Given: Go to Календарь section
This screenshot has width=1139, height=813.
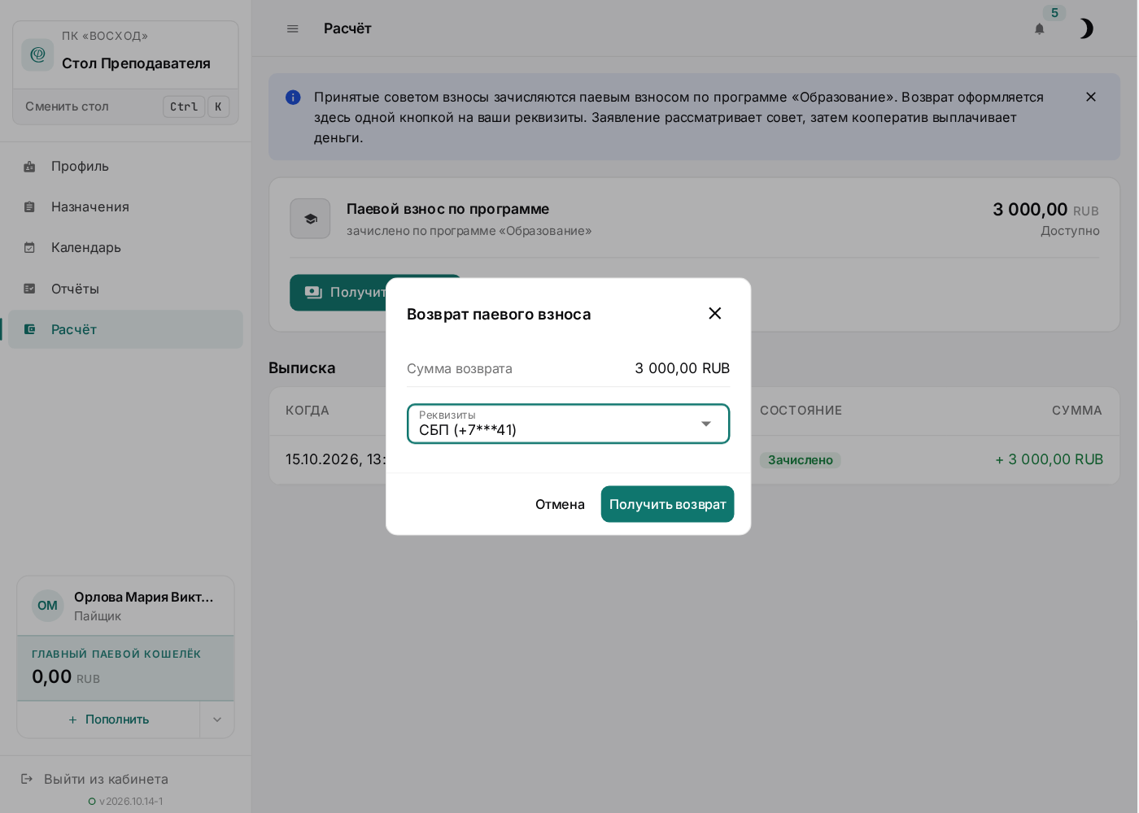Looking at the screenshot, I should point(125,247).
